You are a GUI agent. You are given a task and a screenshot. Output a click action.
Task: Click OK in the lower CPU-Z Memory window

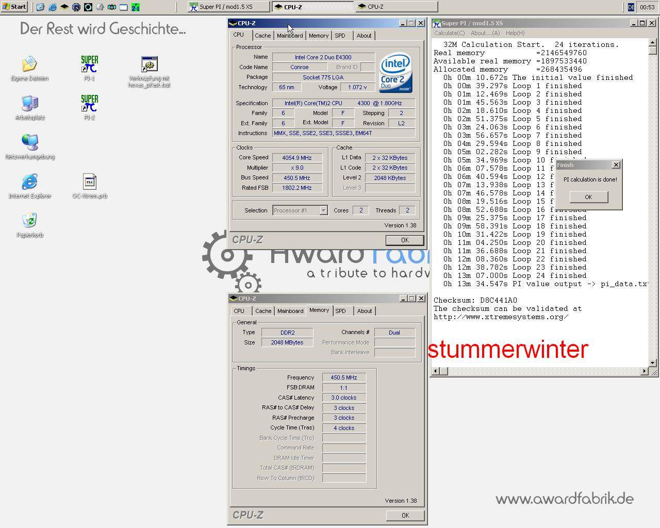point(405,516)
